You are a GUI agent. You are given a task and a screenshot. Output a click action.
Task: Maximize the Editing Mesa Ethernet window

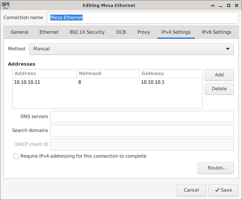click(x=228, y=6)
